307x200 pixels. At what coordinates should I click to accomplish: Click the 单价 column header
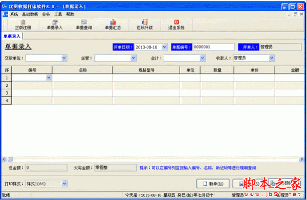[x=254, y=70]
